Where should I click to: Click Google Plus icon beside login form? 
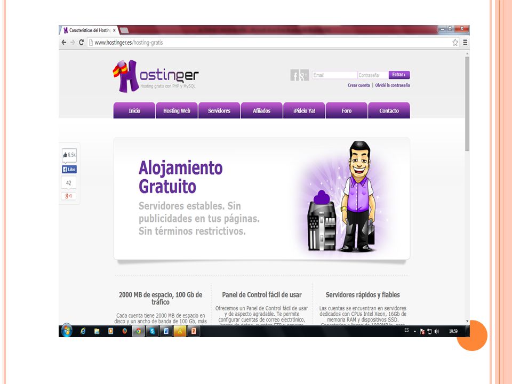click(x=304, y=75)
